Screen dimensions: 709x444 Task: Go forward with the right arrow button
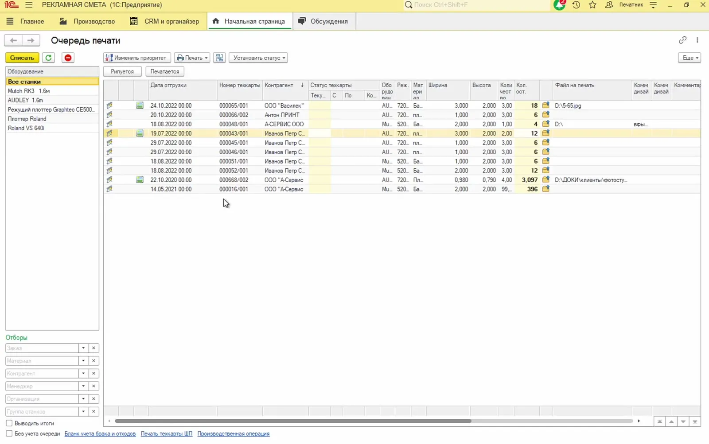pyautogui.click(x=31, y=40)
